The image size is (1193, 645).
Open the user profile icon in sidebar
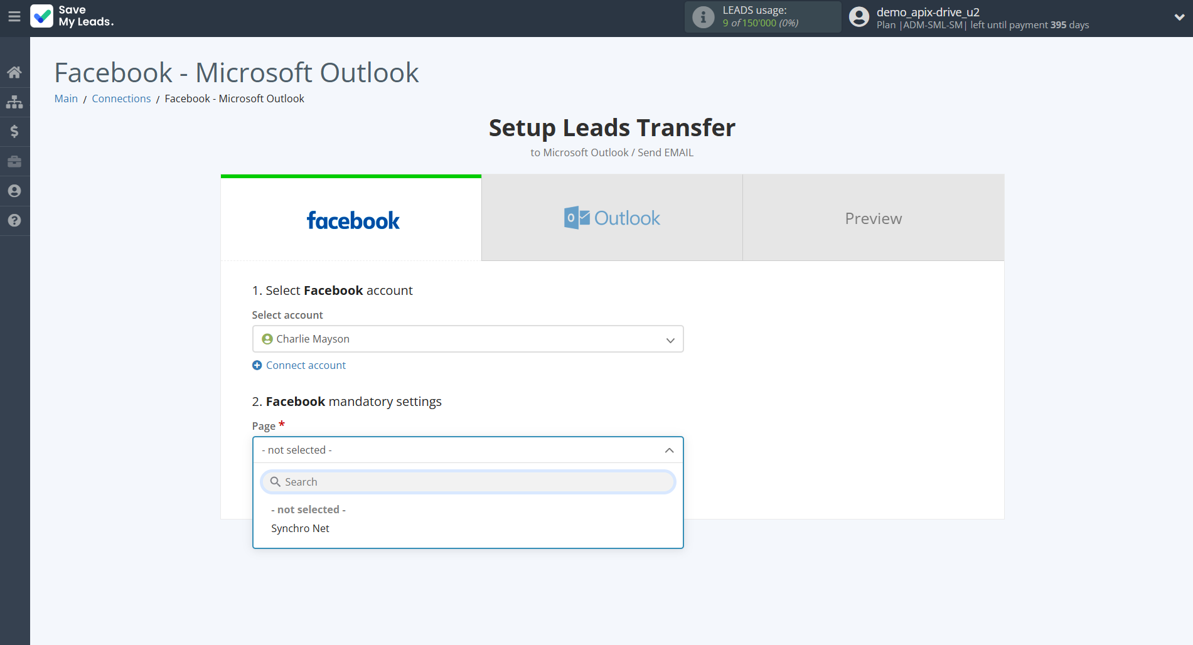[14, 191]
